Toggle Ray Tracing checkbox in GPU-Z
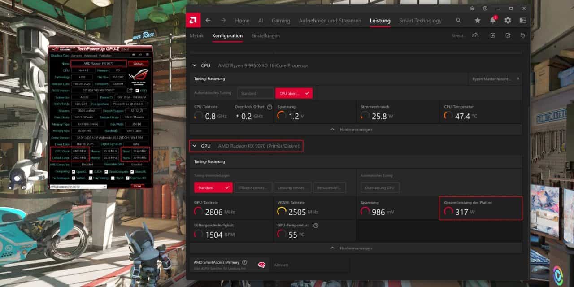The width and height of the screenshot is (574, 287). pyautogui.click(x=91, y=178)
